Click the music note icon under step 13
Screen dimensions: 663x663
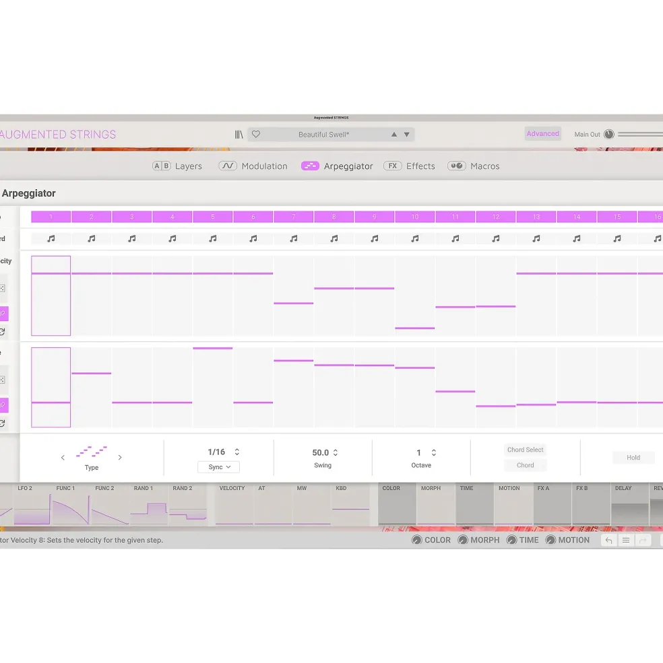pos(536,238)
